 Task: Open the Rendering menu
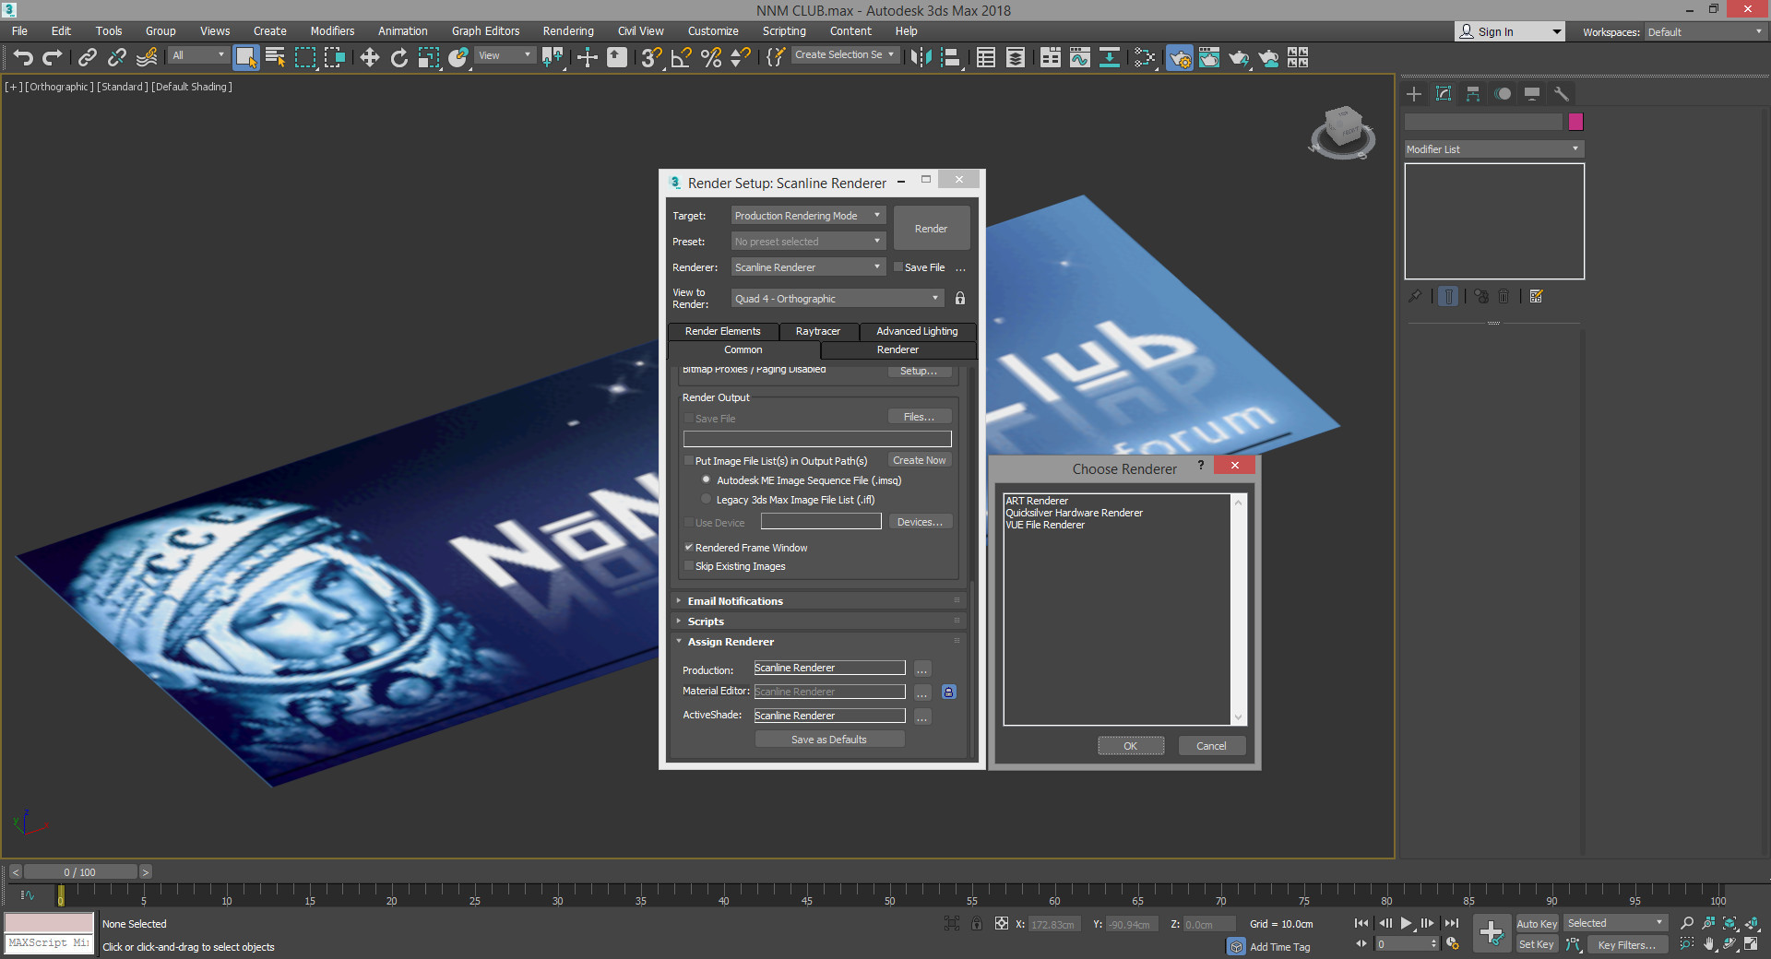[568, 30]
